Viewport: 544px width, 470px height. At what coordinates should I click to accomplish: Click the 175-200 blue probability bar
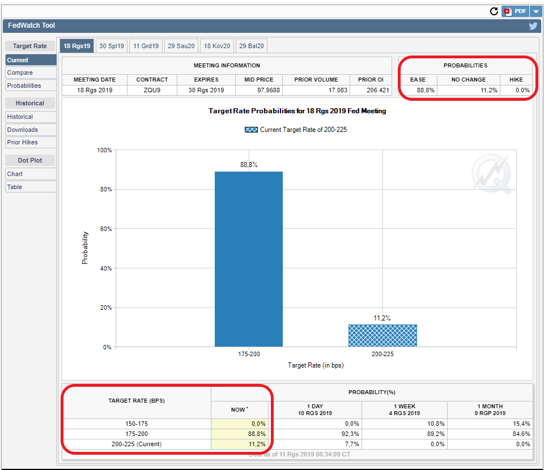pos(249,259)
